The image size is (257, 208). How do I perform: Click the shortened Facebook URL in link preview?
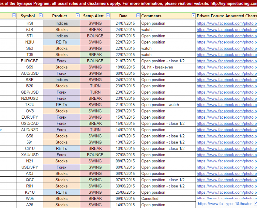click(x=224, y=204)
